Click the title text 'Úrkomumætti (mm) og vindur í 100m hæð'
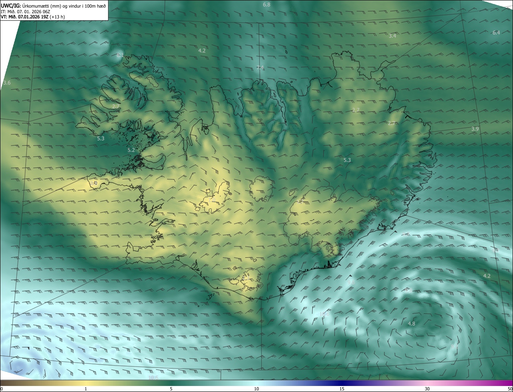 (x=64, y=6)
